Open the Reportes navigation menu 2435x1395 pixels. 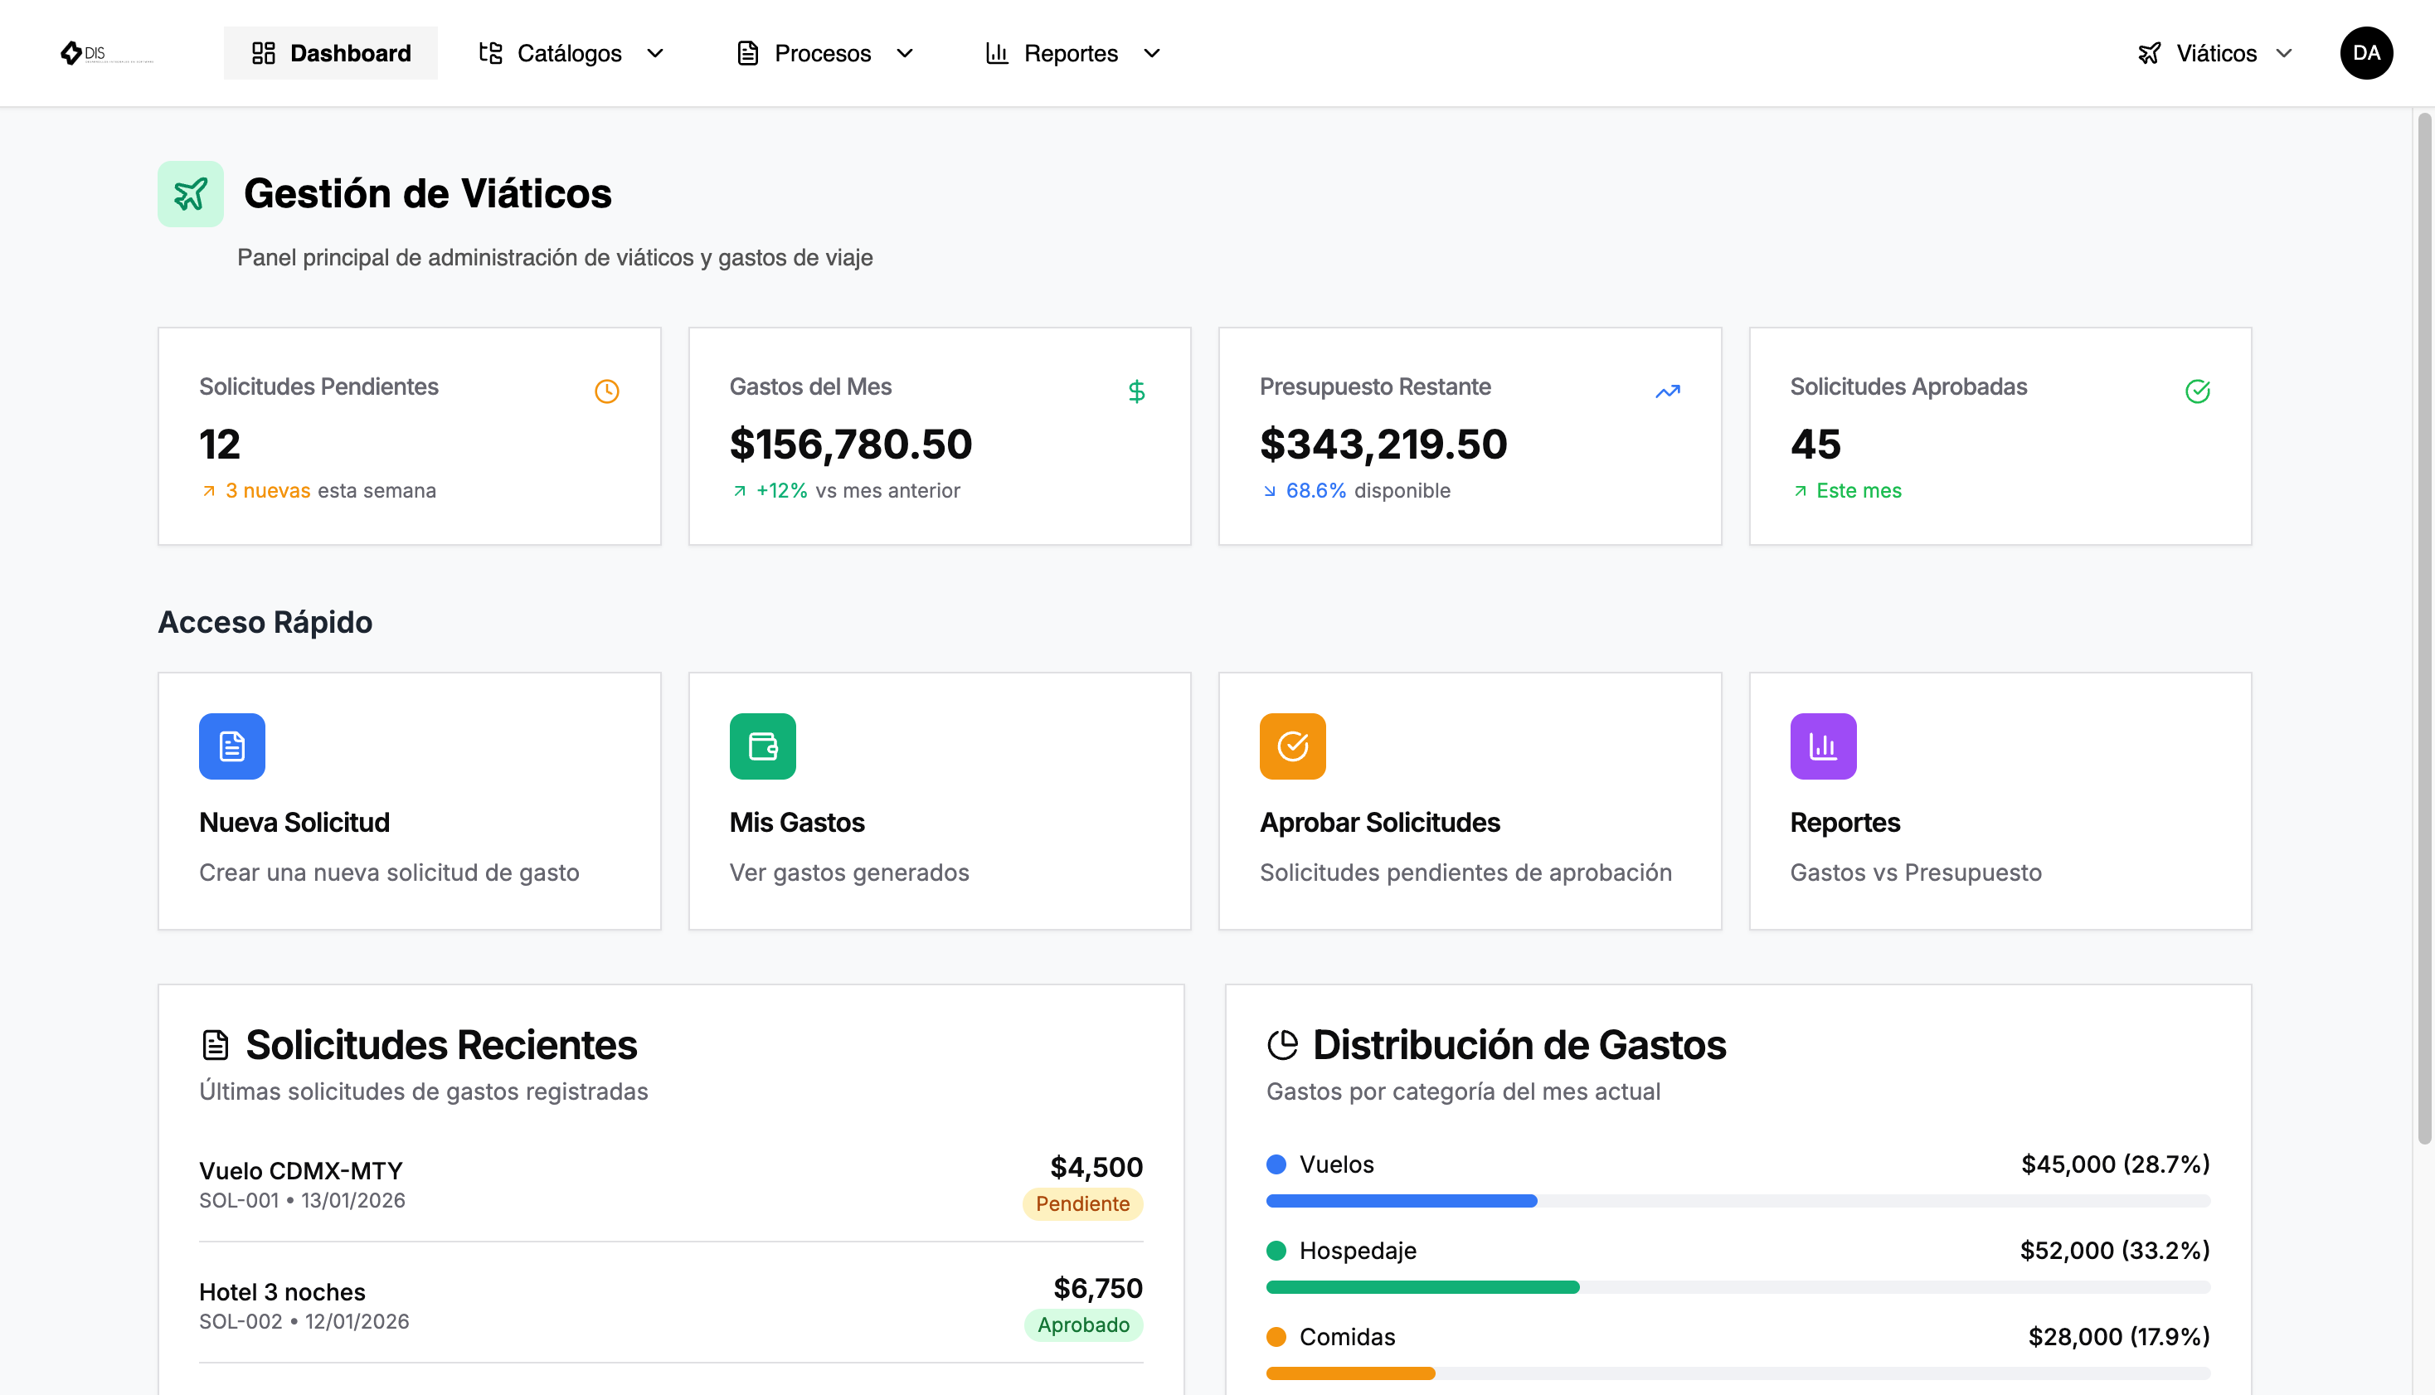pyautogui.click(x=1073, y=53)
